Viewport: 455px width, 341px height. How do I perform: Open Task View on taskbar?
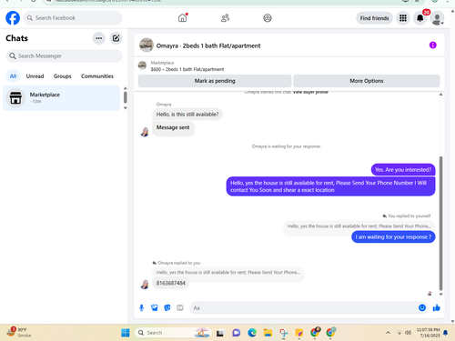[x=220, y=333]
